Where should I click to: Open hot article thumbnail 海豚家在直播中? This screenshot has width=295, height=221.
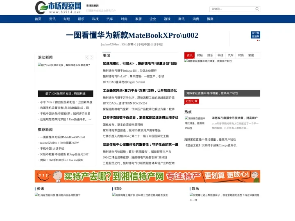[195, 123]
